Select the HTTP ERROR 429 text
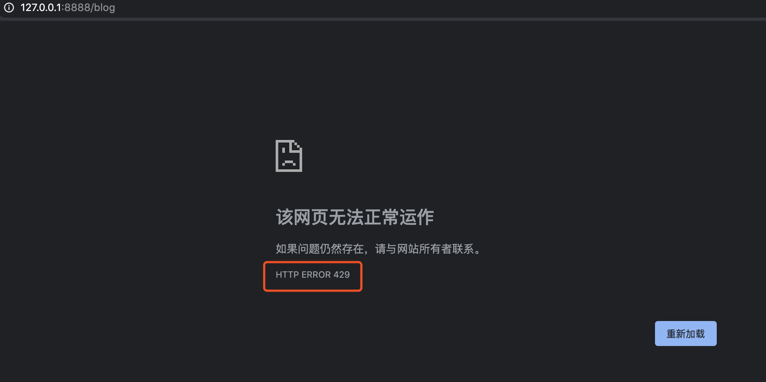The image size is (766, 382). [x=313, y=275]
